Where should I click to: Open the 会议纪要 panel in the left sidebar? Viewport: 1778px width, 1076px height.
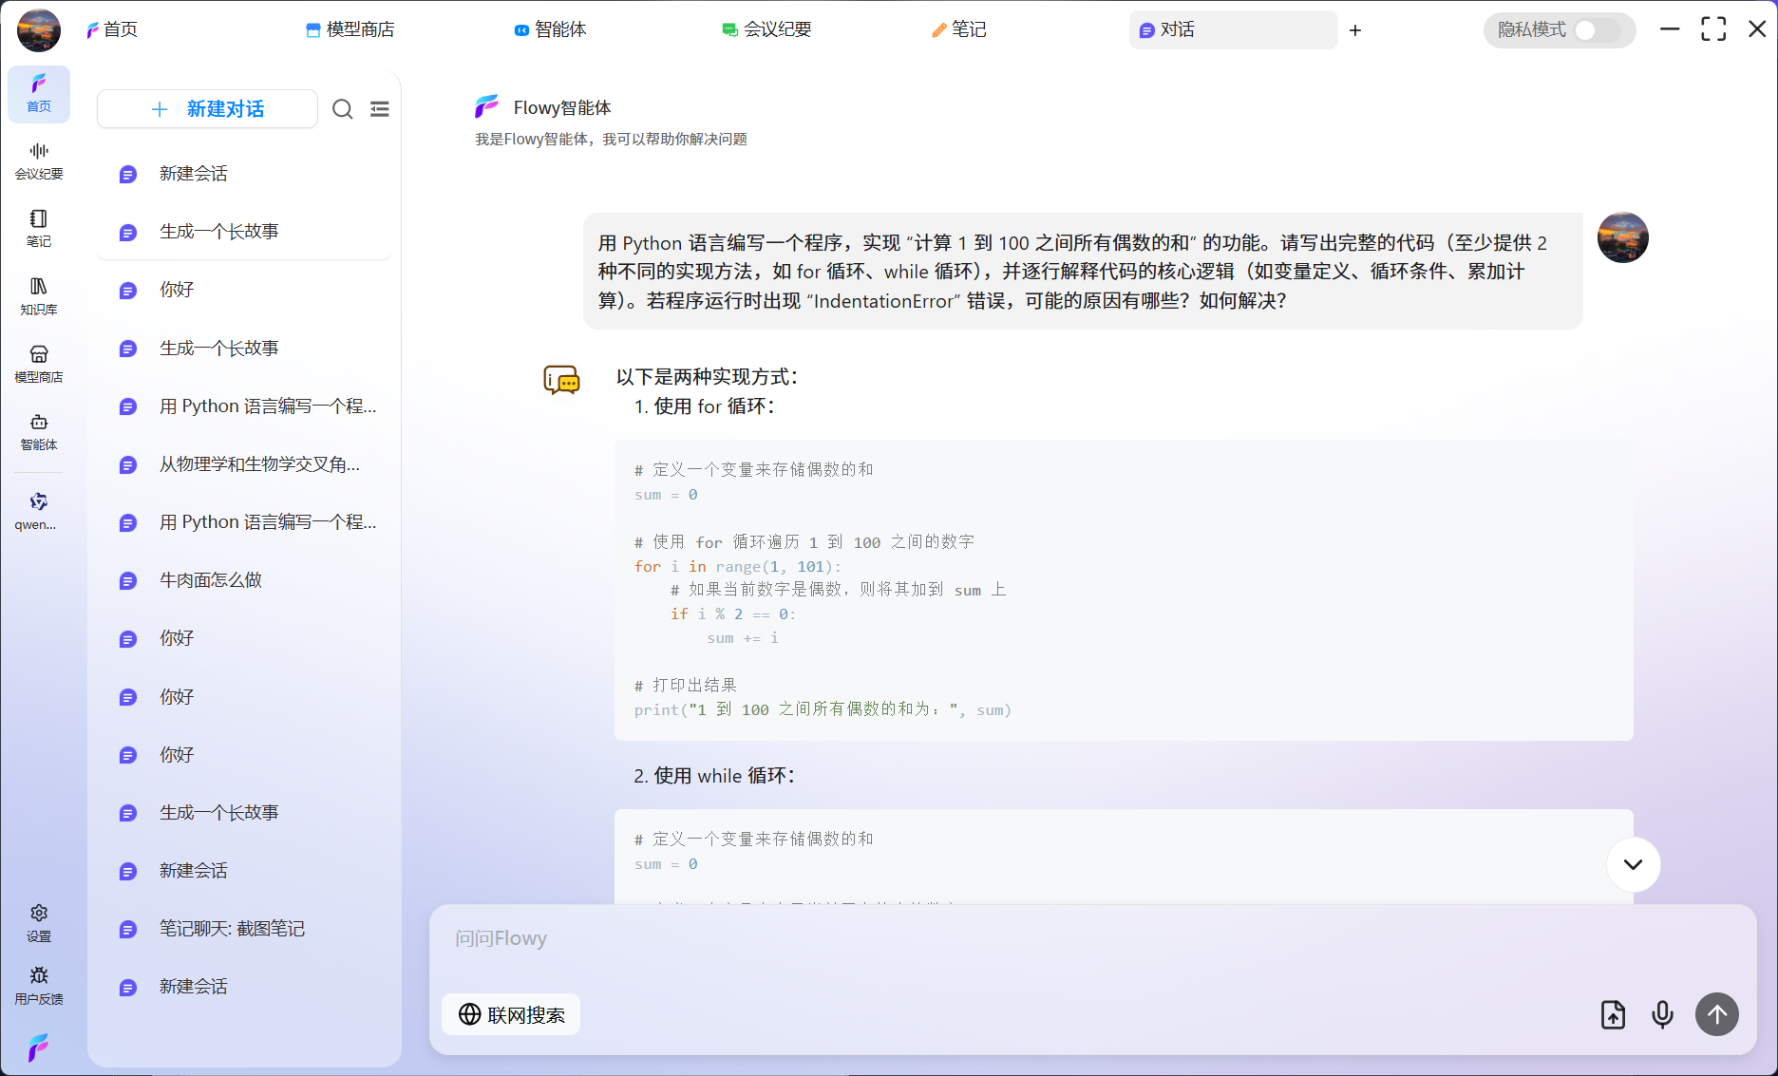pos(39,160)
